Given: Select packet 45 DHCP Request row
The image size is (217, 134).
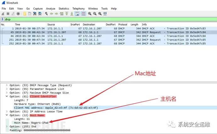Looking at the screenshot, I should 108,32.
